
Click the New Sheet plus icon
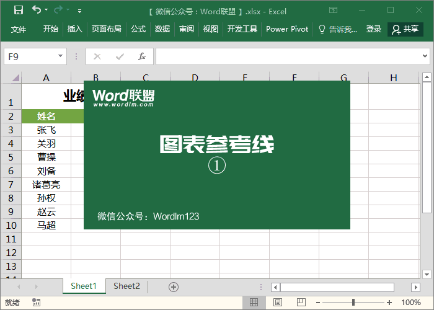174,287
